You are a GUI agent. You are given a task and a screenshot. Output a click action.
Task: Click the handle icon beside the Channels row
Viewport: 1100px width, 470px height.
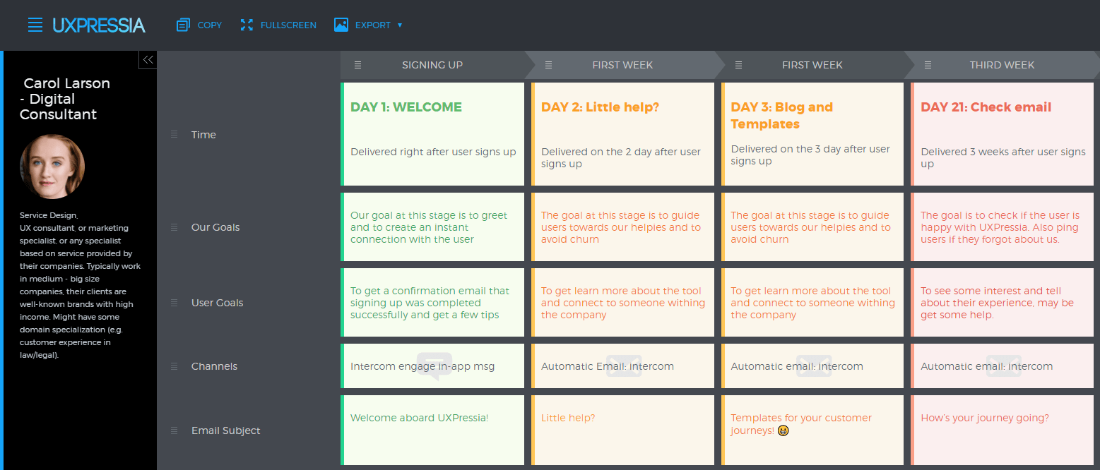point(175,366)
